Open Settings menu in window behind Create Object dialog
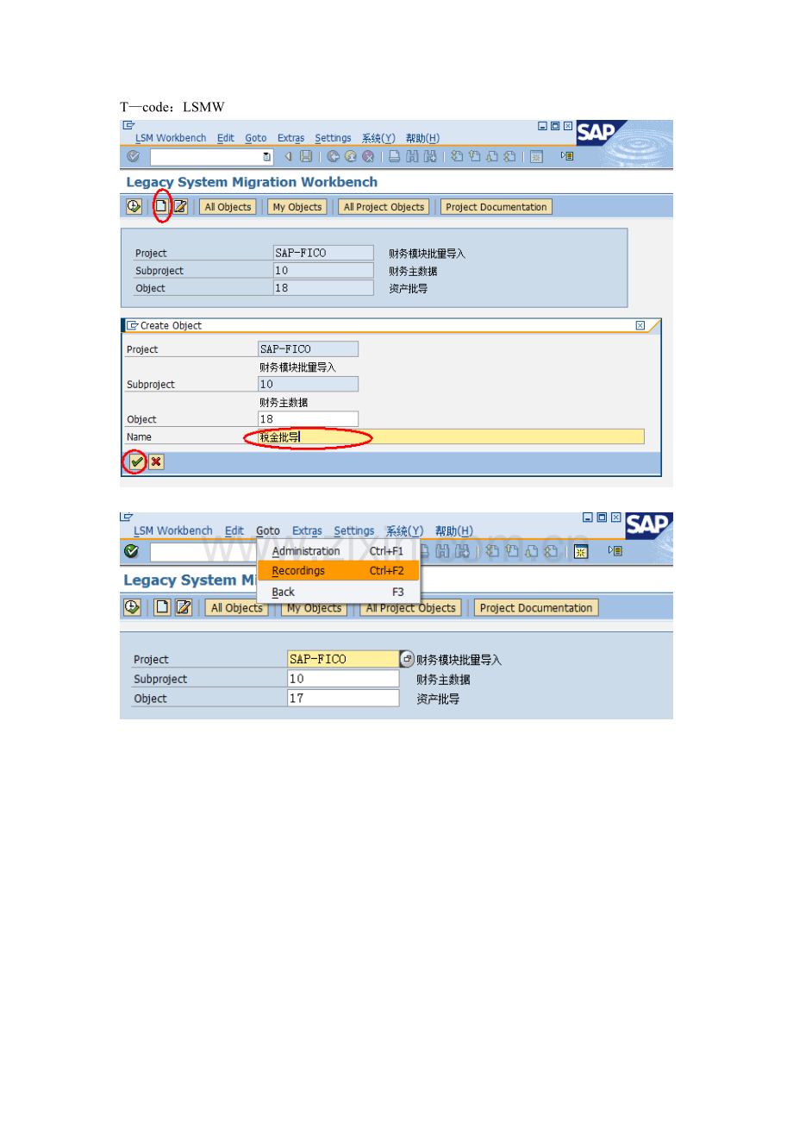This screenshot has width=793, height=1123. (333, 138)
